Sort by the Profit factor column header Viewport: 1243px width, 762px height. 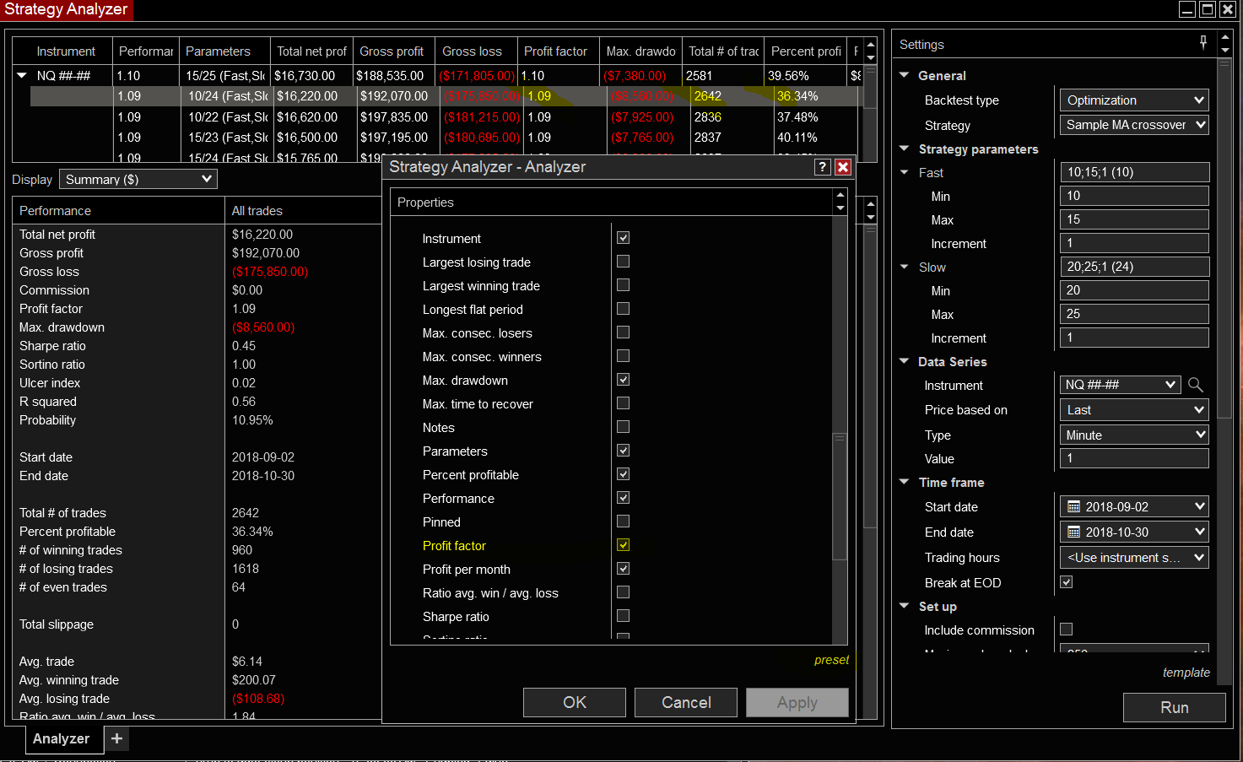pos(557,51)
